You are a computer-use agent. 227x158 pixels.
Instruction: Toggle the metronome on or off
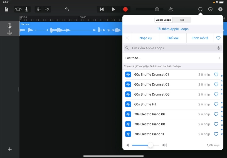171,9
